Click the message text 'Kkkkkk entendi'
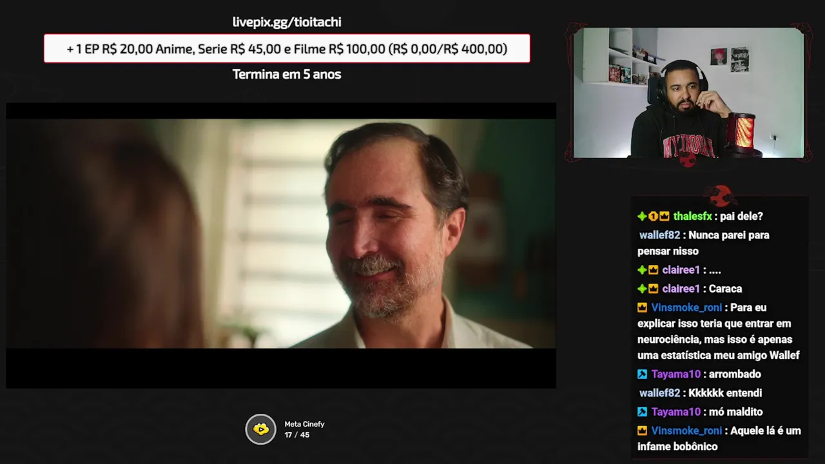The width and height of the screenshot is (825, 464). click(725, 392)
